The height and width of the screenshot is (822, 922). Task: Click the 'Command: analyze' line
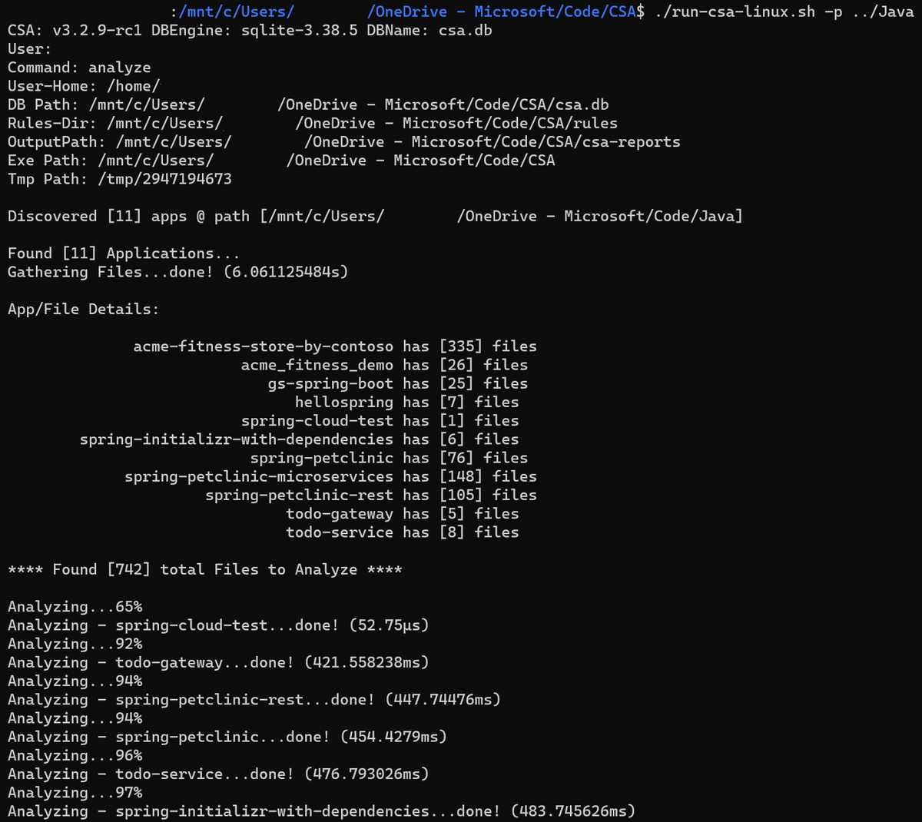tap(79, 68)
